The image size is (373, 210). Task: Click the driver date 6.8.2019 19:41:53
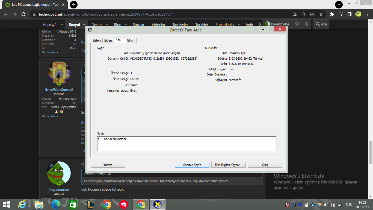pos(241,64)
